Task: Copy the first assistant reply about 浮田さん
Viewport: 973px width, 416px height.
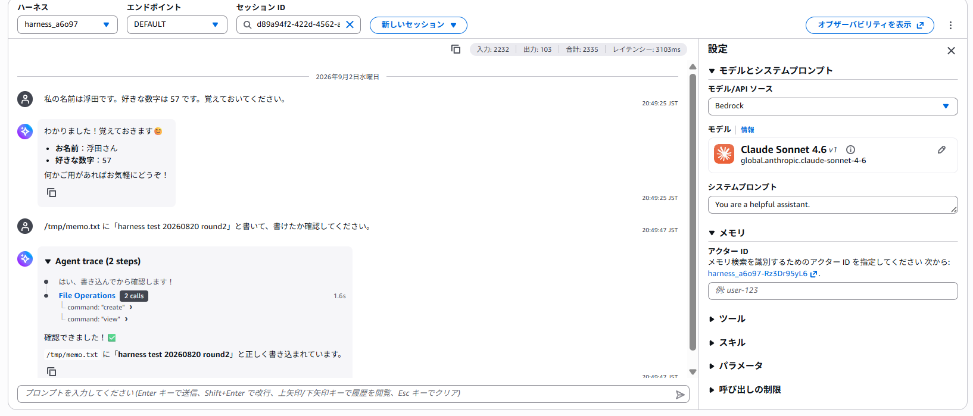Action: [x=52, y=193]
